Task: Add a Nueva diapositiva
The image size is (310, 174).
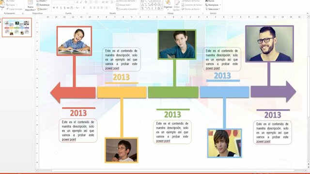Action: point(30,5)
